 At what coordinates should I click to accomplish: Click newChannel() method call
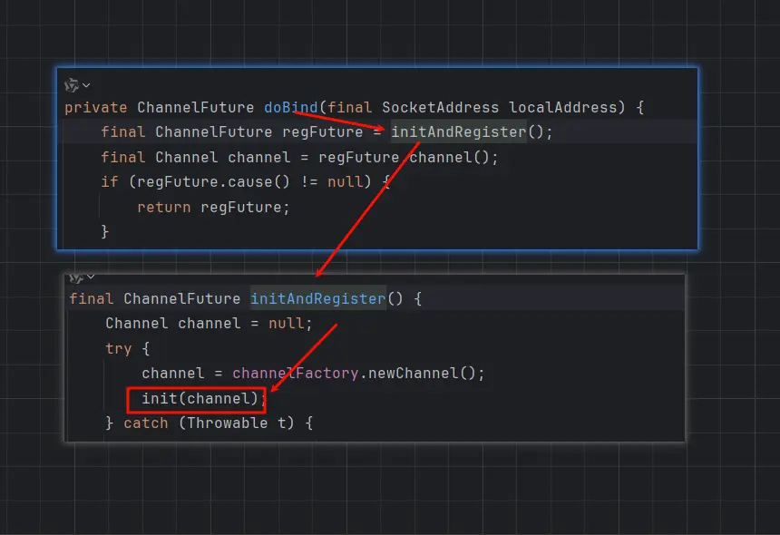pyautogui.click(x=422, y=373)
